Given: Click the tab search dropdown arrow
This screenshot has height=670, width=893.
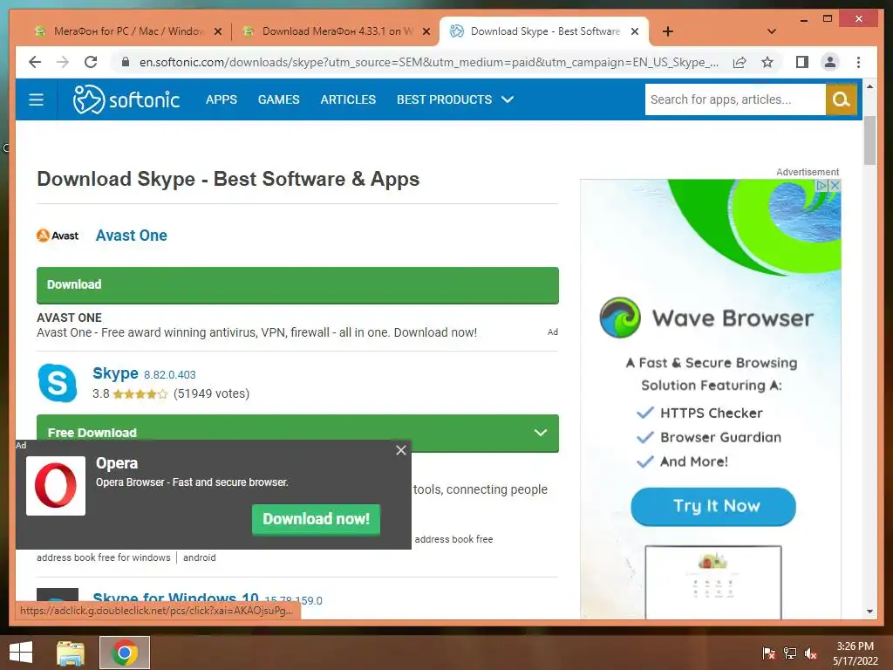Looking at the screenshot, I should [772, 31].
